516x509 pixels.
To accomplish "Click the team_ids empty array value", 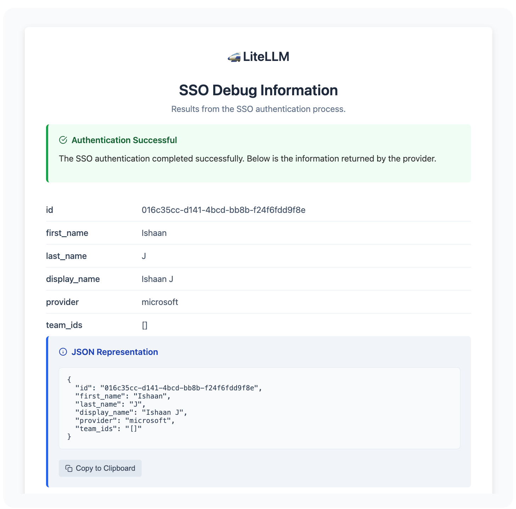I will [144, 325].
